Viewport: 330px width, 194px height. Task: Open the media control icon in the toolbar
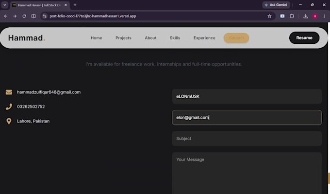click(282, 16)
